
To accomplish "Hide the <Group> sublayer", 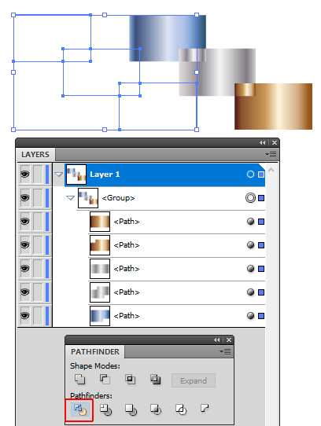I will (24, 198).
